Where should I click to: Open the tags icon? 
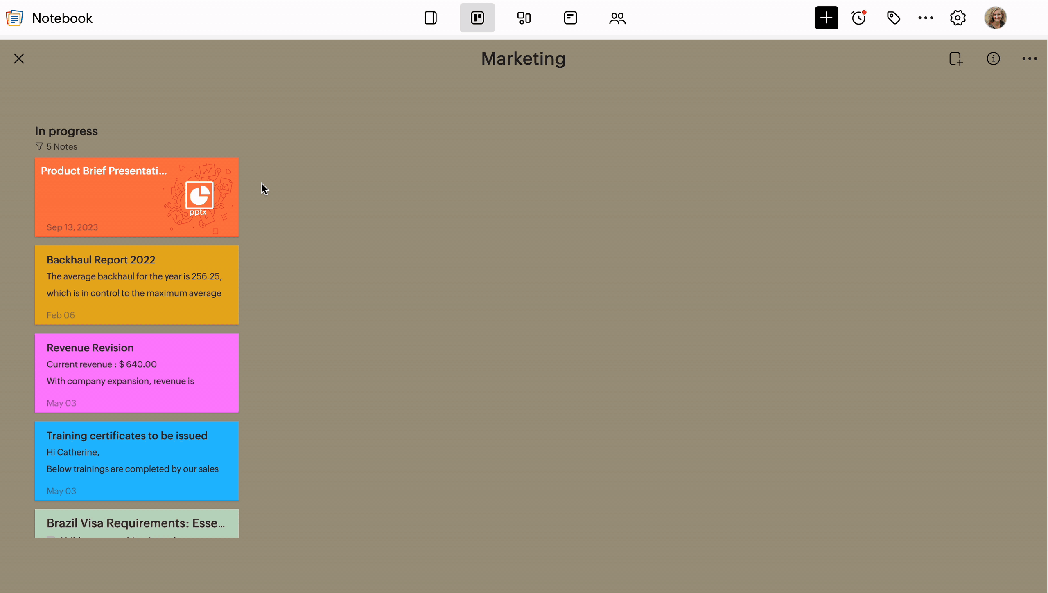click(893, 18)
